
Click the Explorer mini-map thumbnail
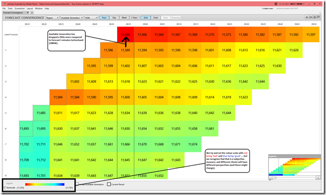coord(294,166)
